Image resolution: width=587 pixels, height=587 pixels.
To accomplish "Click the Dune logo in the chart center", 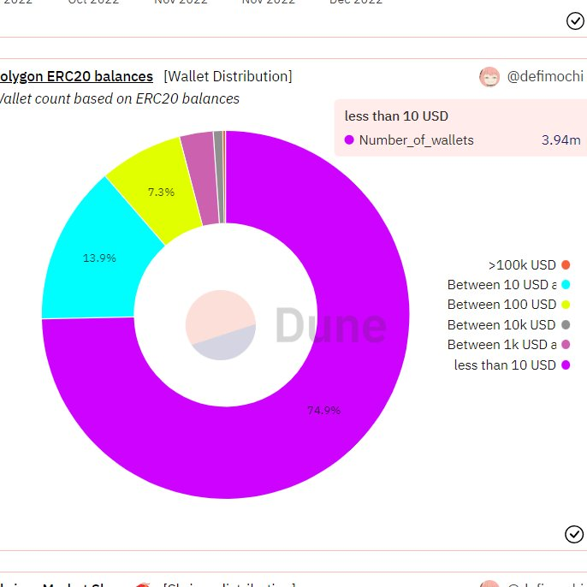I will click(286, 324).
